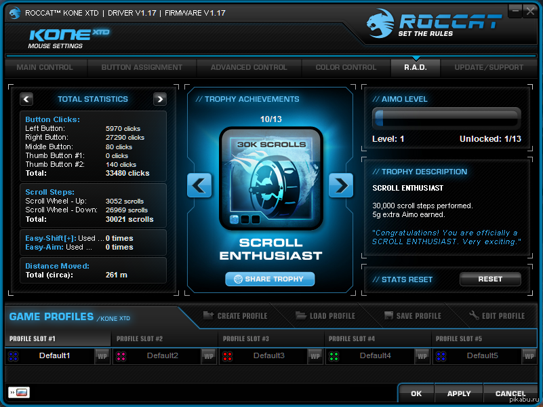Click the WP button for Default3

pyautogui.click(x=315, y=356)
